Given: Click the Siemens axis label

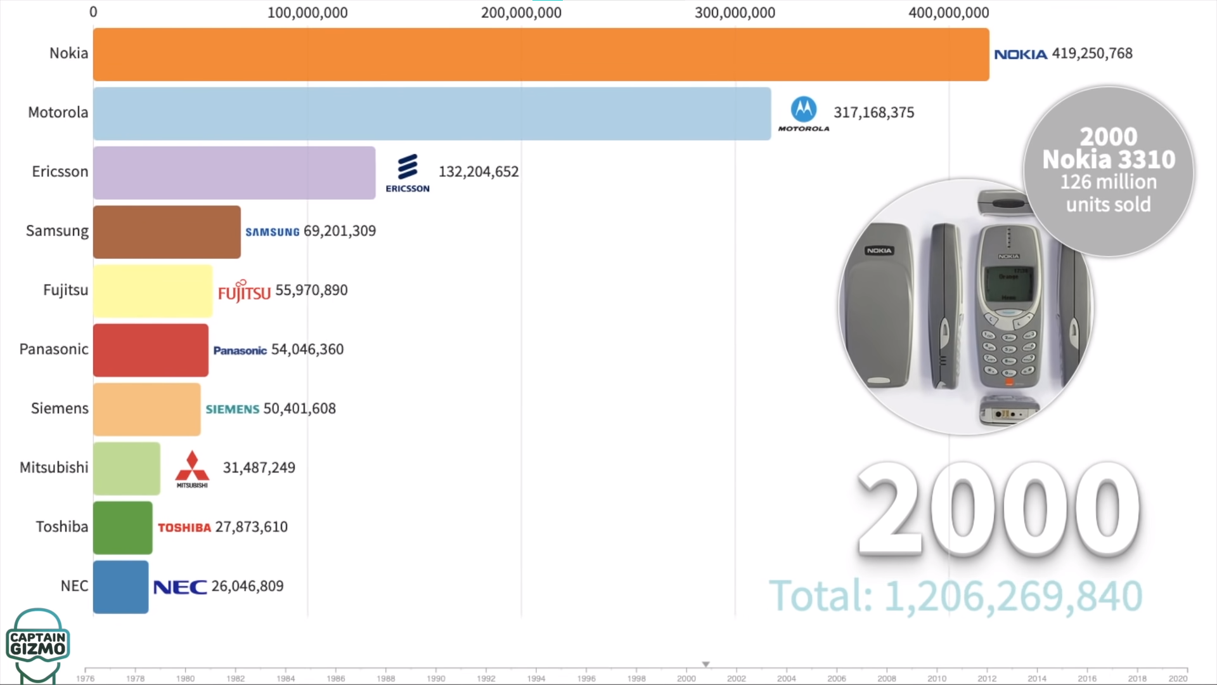Looking at the screenshot, I should (60, 408).
